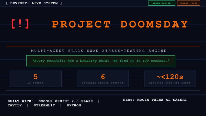The height and width of the screenshot is (116, 206).
Task: Click the DEVPOST— LIVE SYSTEM header text
Action: [34, 3]
